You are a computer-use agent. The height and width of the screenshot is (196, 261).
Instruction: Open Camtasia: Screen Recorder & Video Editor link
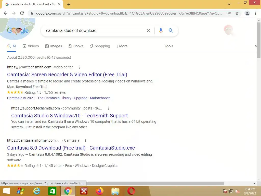tap(67, 75)
